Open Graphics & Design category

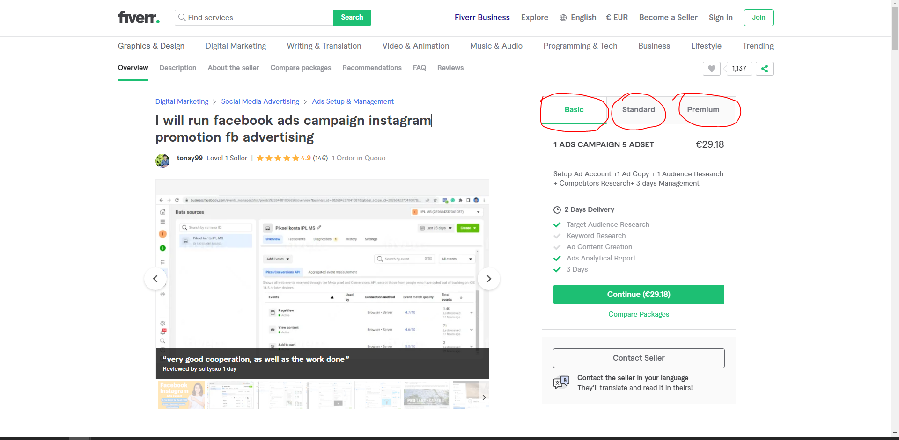tap(151, 46)
